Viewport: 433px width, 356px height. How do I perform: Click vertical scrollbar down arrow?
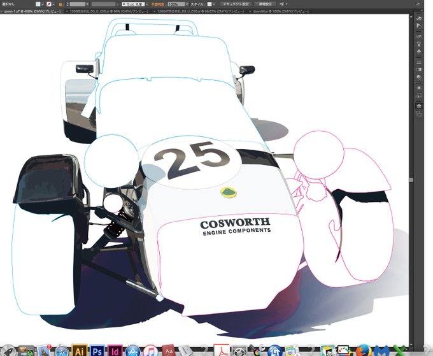tap(411, 345)
